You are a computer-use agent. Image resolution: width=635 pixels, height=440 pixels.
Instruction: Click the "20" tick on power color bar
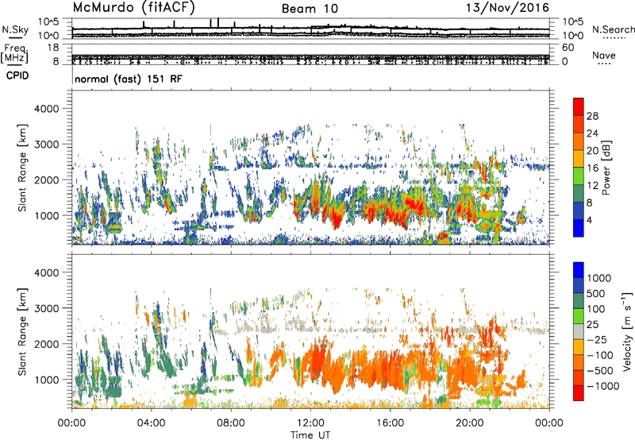tap(592, 151)
